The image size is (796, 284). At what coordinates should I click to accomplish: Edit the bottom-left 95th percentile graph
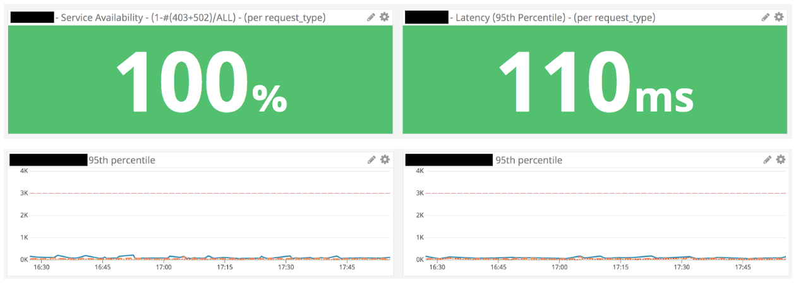(x=371, y=160)
